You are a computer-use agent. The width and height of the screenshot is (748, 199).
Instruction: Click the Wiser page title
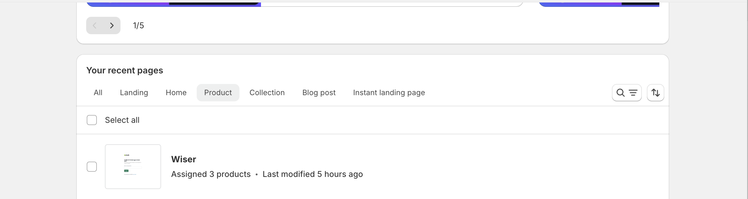pos(184,159)
